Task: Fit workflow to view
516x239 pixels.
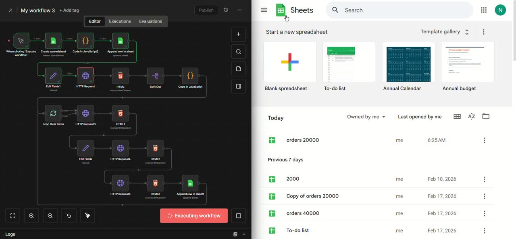Action: (x=12, y=216)
